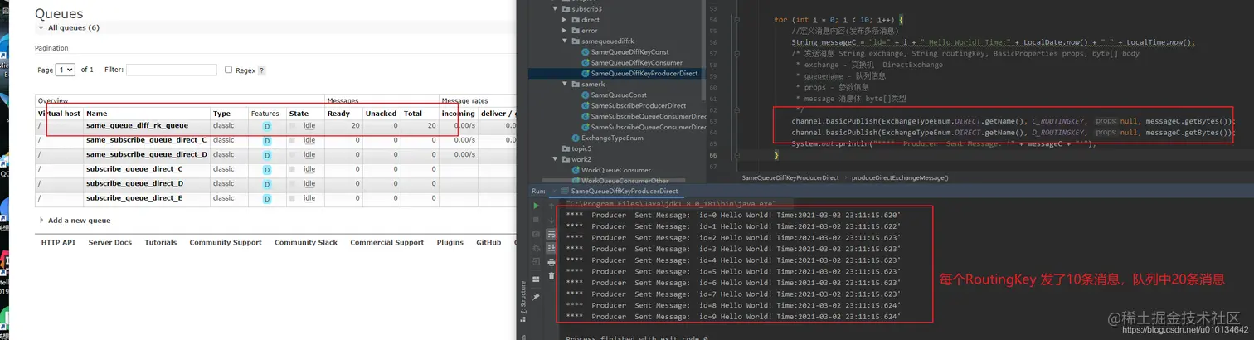The image size is (1254, 340).
Task: Click the pin tab icon in Run panel
Action: point(537,296)
